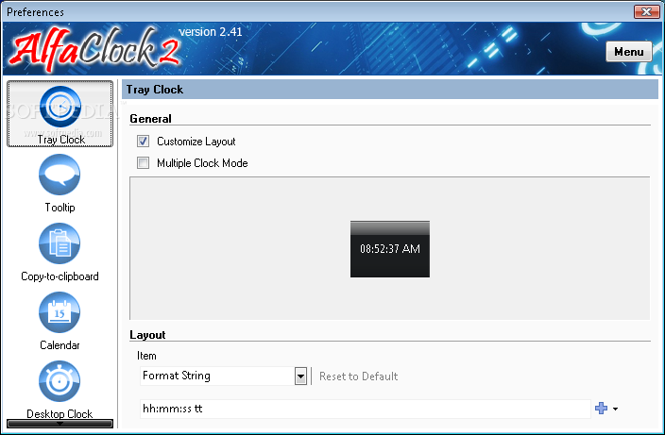Open the Tray Clock settings icon
The width and height of the screenshot is (665, 435).
(x=60, y=107)
